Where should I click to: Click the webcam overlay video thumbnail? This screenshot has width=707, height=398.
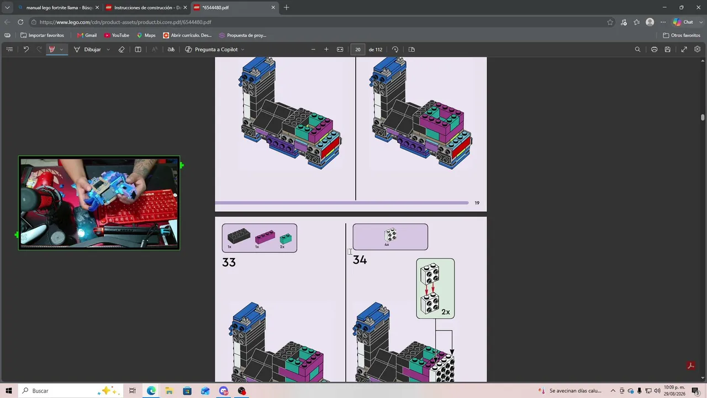(x=99, y=203)
